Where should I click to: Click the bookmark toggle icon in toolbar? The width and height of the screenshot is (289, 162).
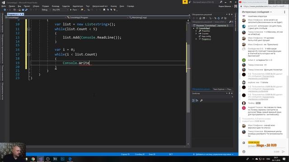104,10
